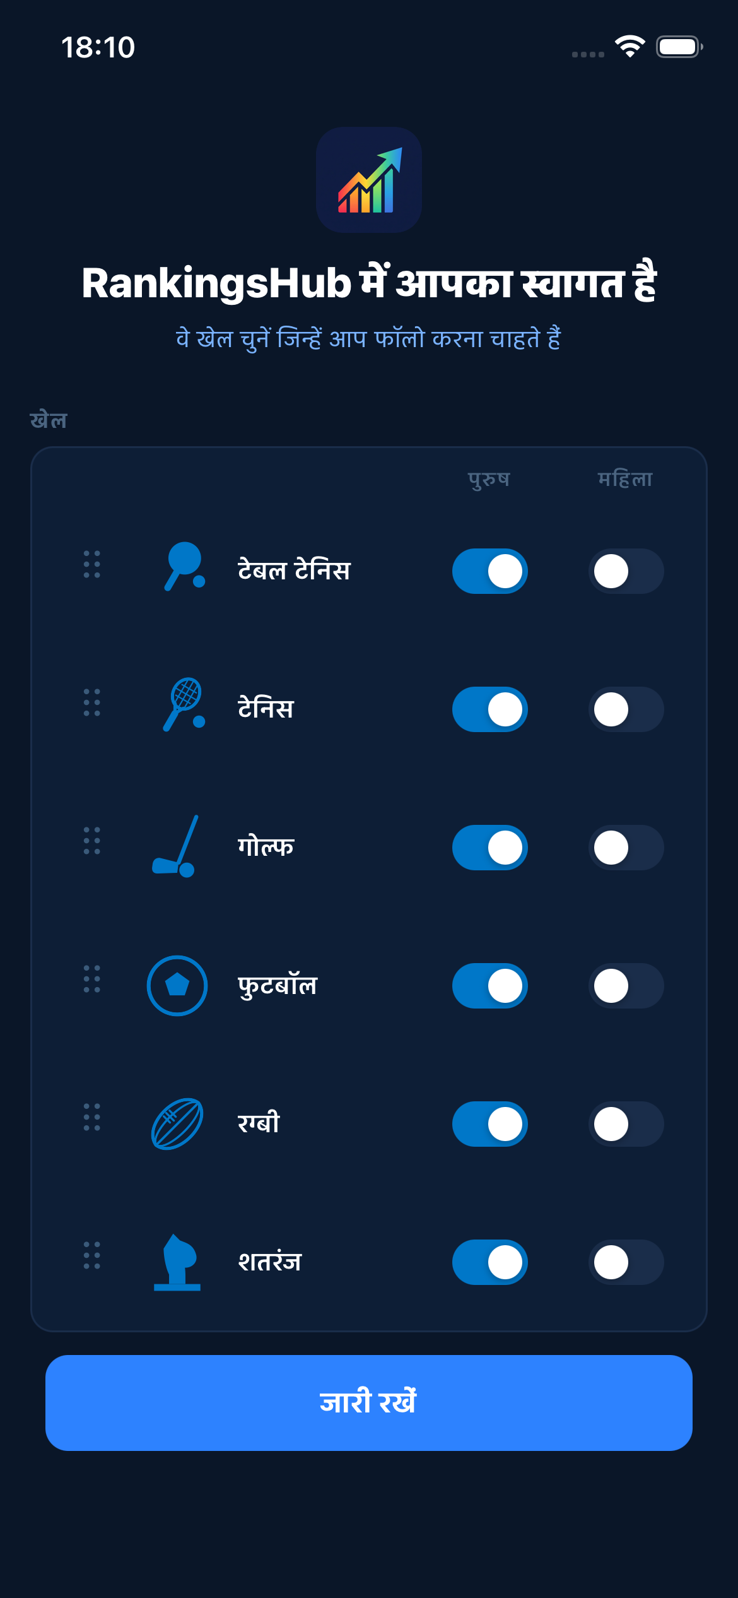Tap the Wi-Fi status icon
The image size is (738, 1598).
(x=630, y=47)
